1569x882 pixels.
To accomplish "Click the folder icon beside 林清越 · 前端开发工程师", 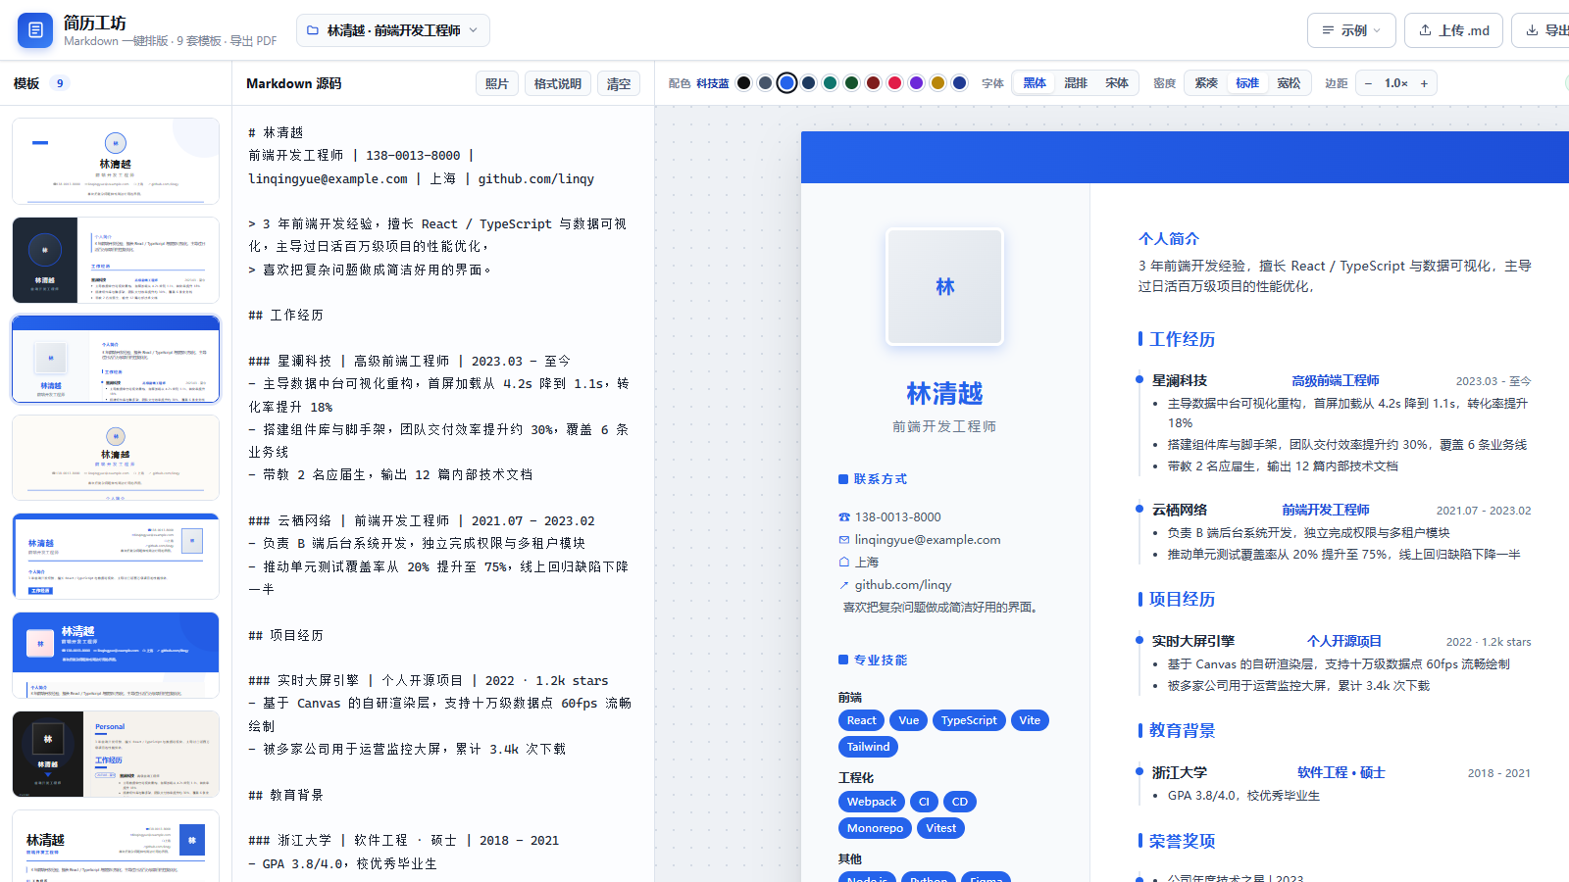I will tap(313, 30).
